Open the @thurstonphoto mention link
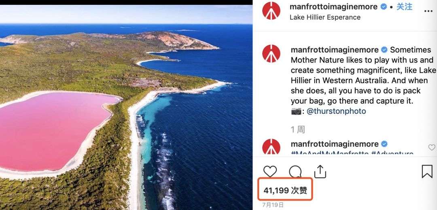 336,111
